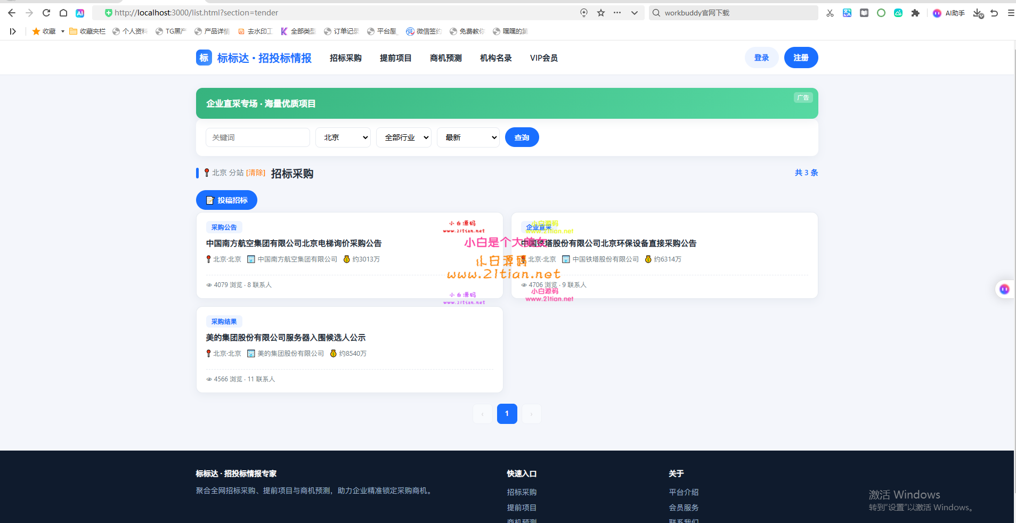
Task: Open the 微信签约 bookmark
Action: pos(424,31)
